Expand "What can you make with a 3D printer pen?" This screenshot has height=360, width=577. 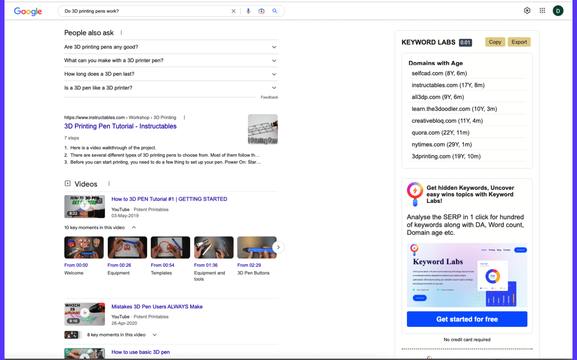tap(171, 60)
